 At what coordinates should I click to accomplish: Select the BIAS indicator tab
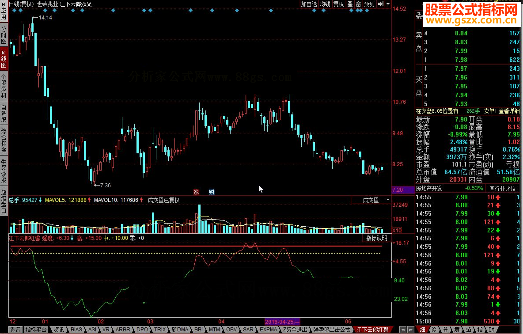[76, 330]
